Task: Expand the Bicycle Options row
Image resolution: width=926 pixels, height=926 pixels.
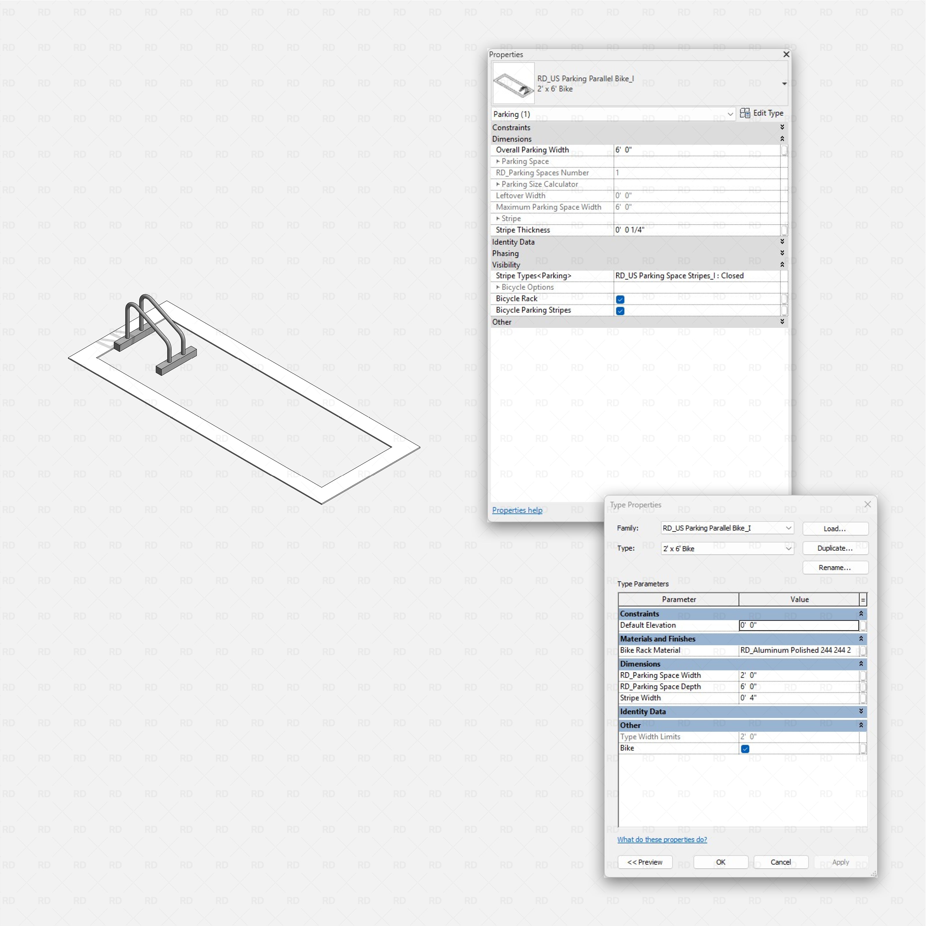Action: 498,287
